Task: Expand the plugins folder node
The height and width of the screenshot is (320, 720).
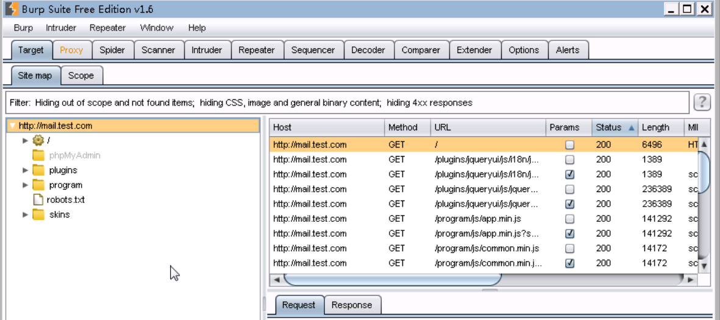Action: click(x=25, y=170)
